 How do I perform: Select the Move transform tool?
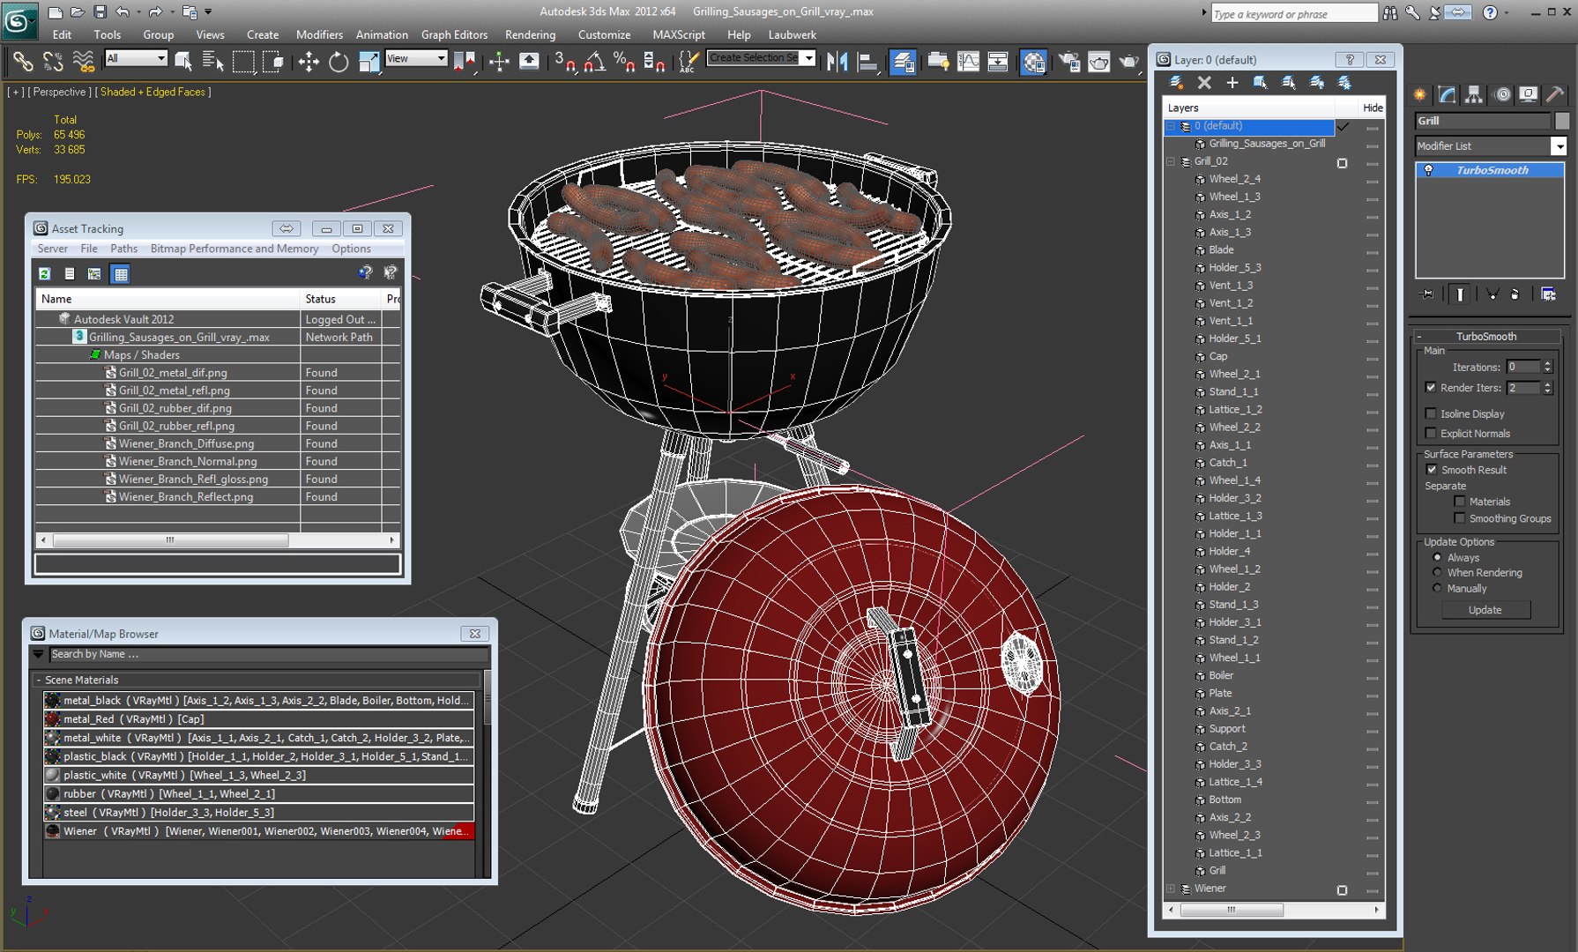[309, 61]
